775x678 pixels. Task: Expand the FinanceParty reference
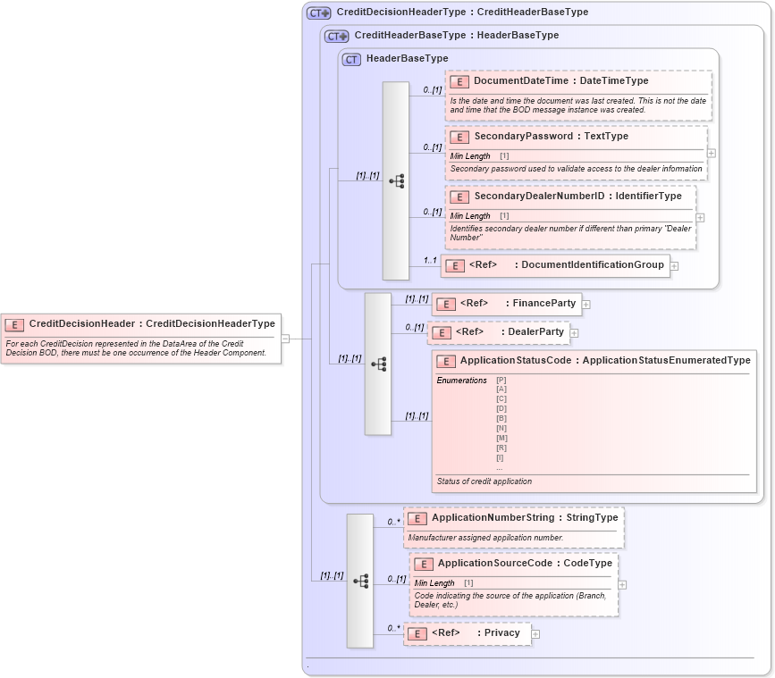coord(585,304)
